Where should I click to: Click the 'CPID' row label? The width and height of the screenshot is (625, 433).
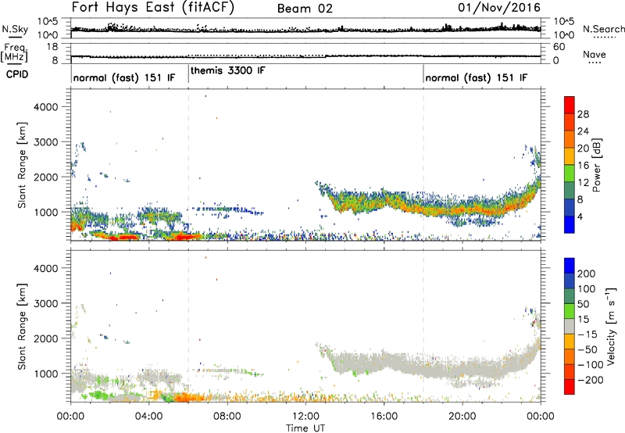pyautogui.click(x=17, y=74)
